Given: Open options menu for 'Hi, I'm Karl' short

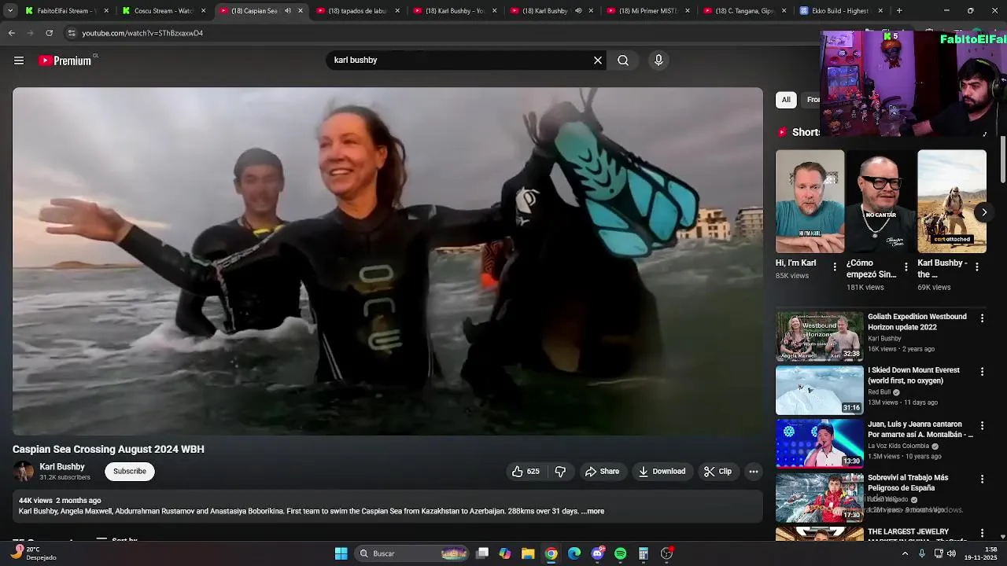Looking at the screenshot, I should coord(835,267).
